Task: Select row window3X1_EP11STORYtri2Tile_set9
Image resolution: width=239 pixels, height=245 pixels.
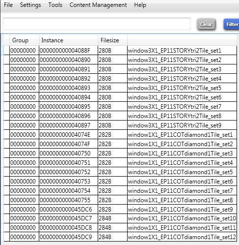Action: pos(120,125)
